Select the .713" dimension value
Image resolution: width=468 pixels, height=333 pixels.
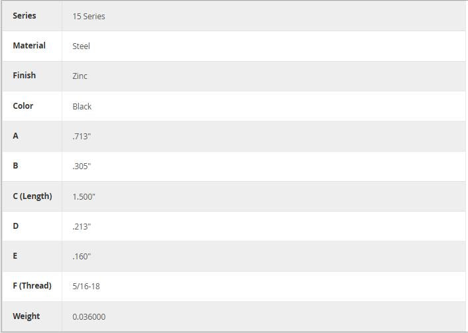tap(82, 136)
